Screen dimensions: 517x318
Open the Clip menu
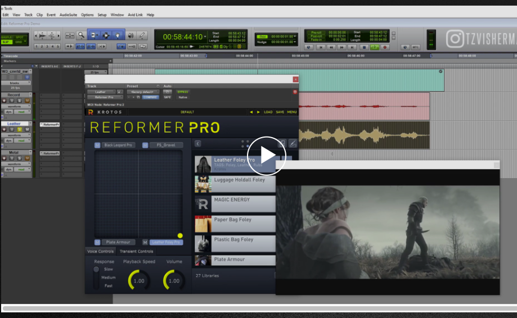[39, 15]
